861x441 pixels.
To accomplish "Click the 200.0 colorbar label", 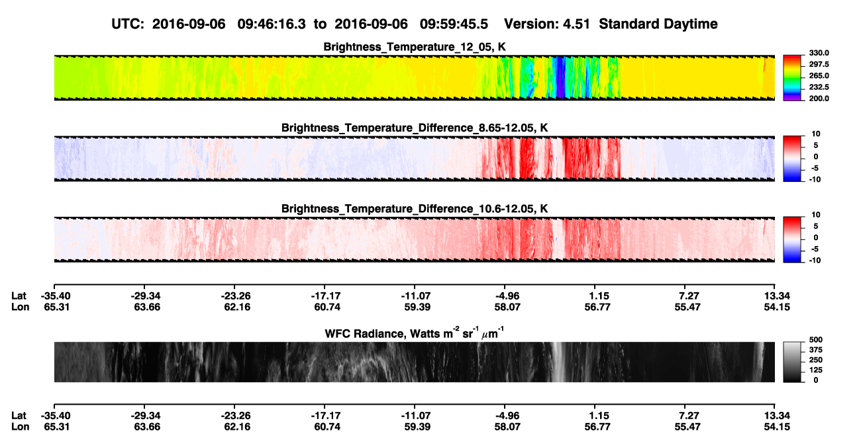I will [x=819, y=98].
